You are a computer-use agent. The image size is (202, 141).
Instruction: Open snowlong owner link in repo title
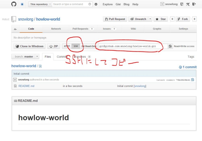(26, 19)
